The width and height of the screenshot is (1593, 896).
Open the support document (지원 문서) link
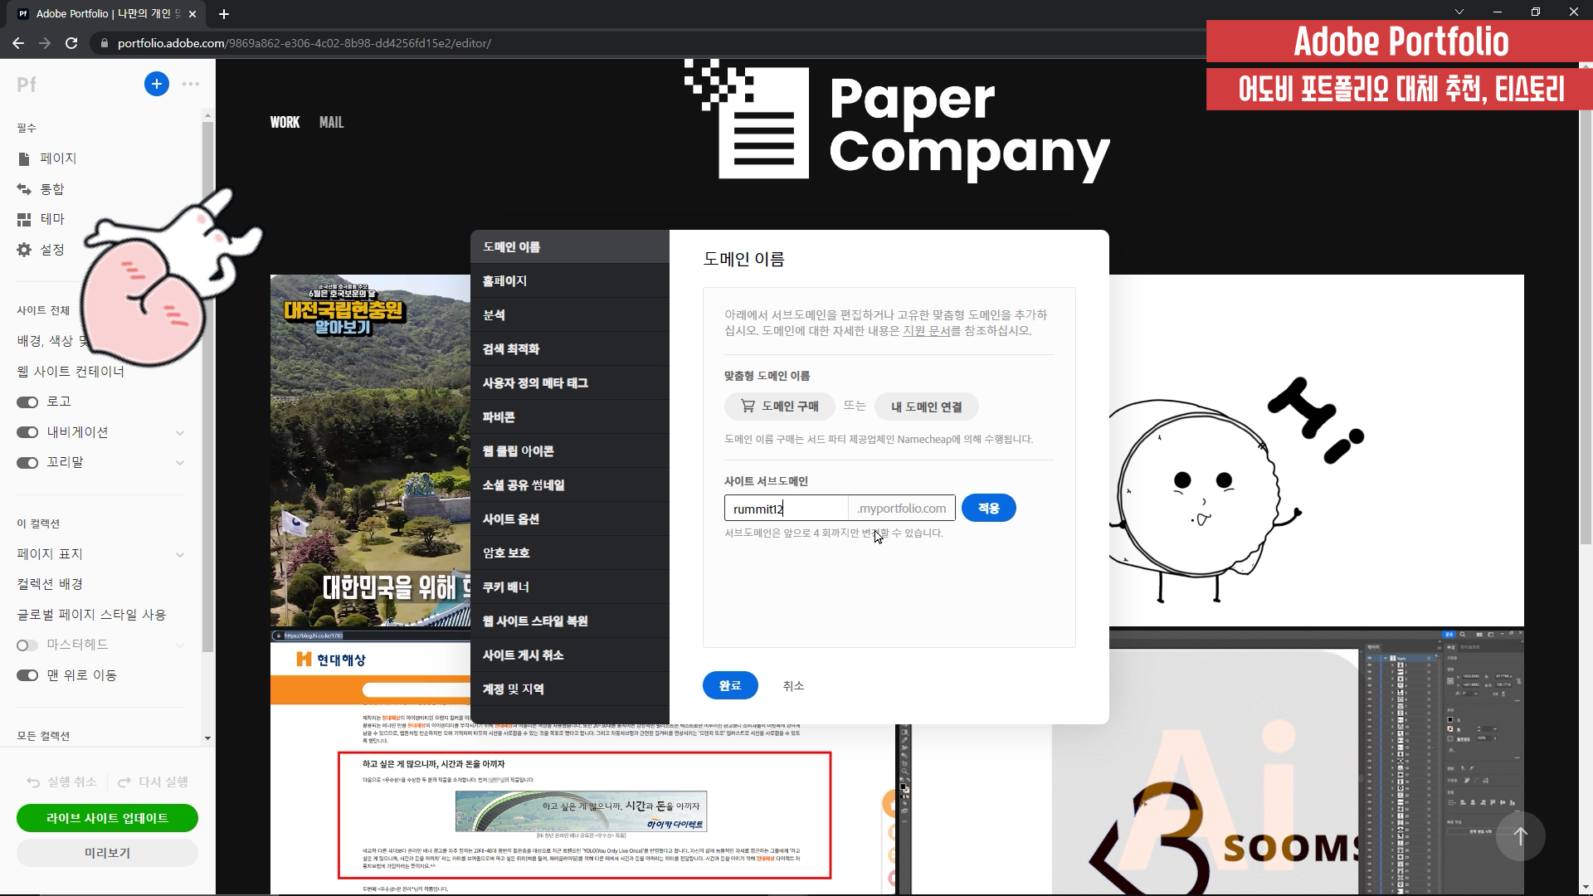[x=926, y=331]
